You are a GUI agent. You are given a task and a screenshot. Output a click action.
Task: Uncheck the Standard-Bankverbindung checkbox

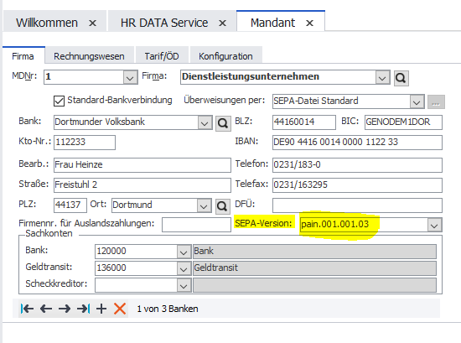[60, 101]
